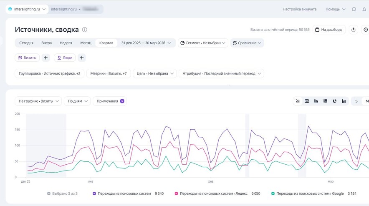The height and width of the screenshot is (206, 369).
Task: Click the янв axis label
Action: 91,181
